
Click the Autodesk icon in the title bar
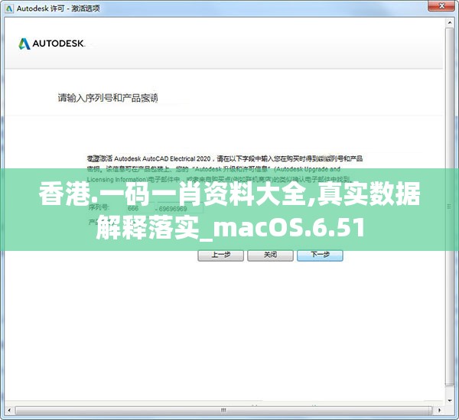pos(9,8)
